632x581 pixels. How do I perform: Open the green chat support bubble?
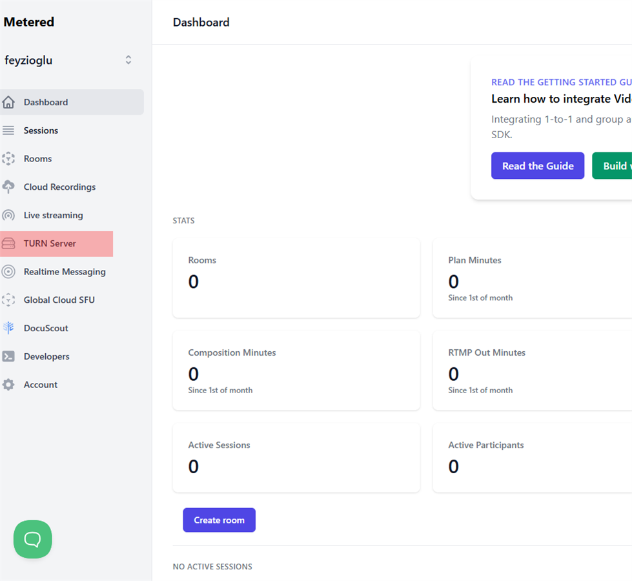(33, 539)
